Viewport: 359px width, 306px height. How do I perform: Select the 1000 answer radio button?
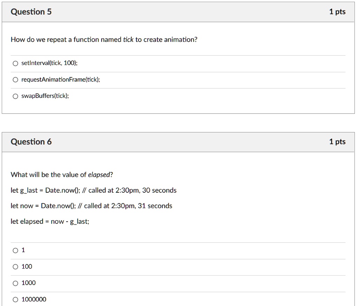(x=15, y=283)
